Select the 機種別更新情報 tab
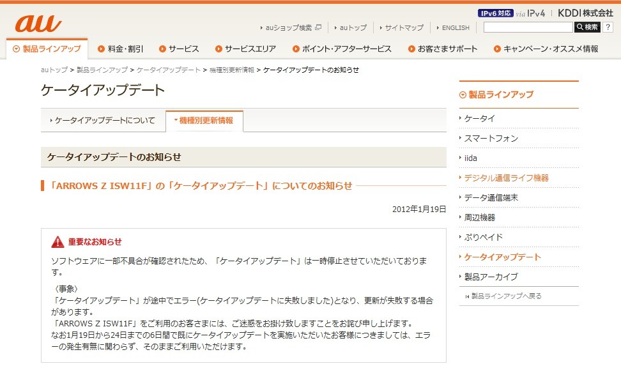Screen dimensions: 621x366 pyautogui.click(x=204, y=121)
